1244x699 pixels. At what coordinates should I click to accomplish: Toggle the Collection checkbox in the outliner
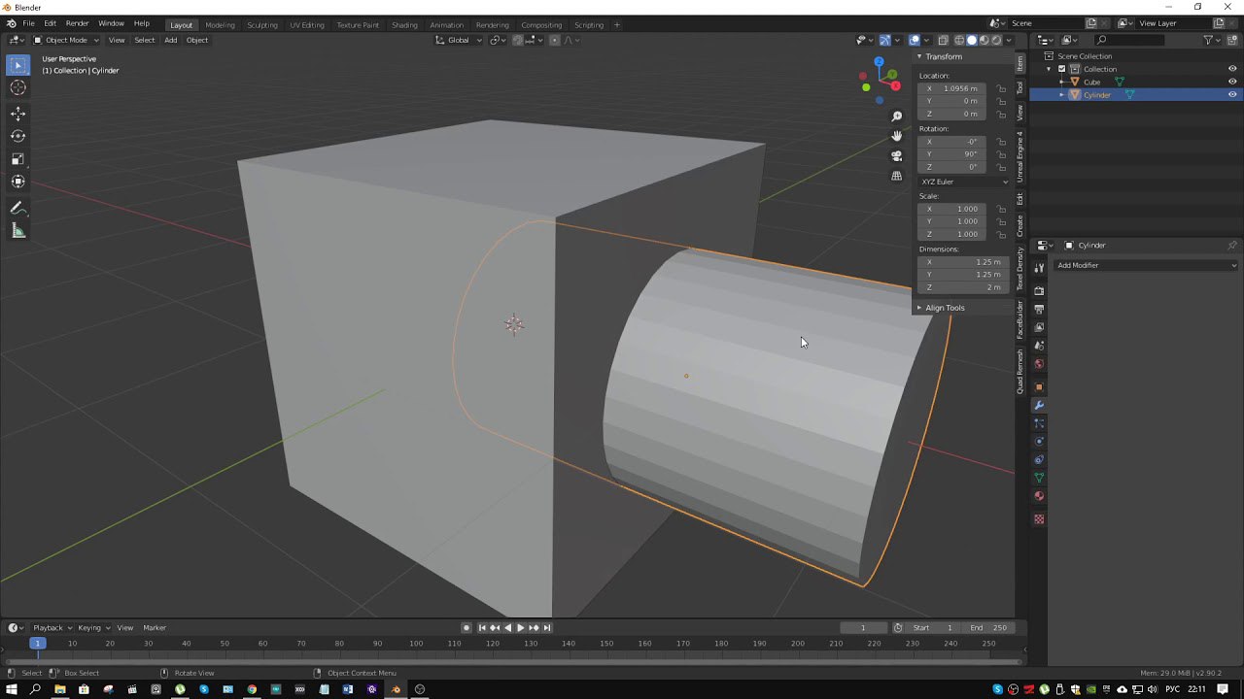(x=1061, y=69)
